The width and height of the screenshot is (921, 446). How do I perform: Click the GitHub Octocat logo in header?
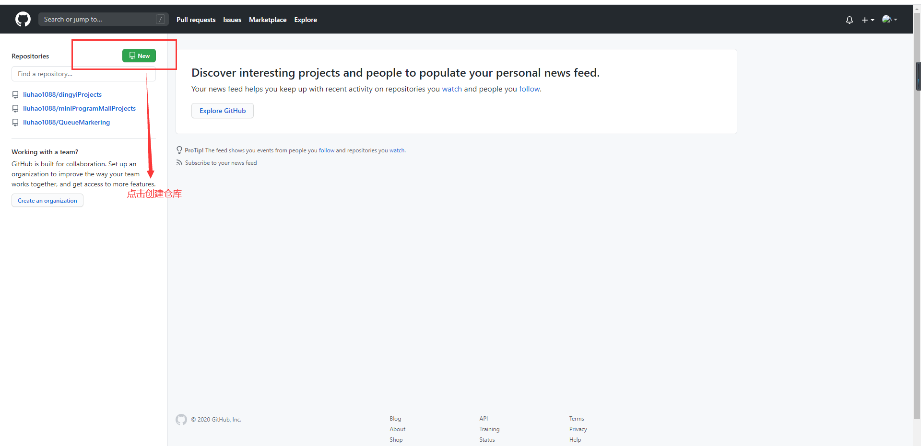23,19
